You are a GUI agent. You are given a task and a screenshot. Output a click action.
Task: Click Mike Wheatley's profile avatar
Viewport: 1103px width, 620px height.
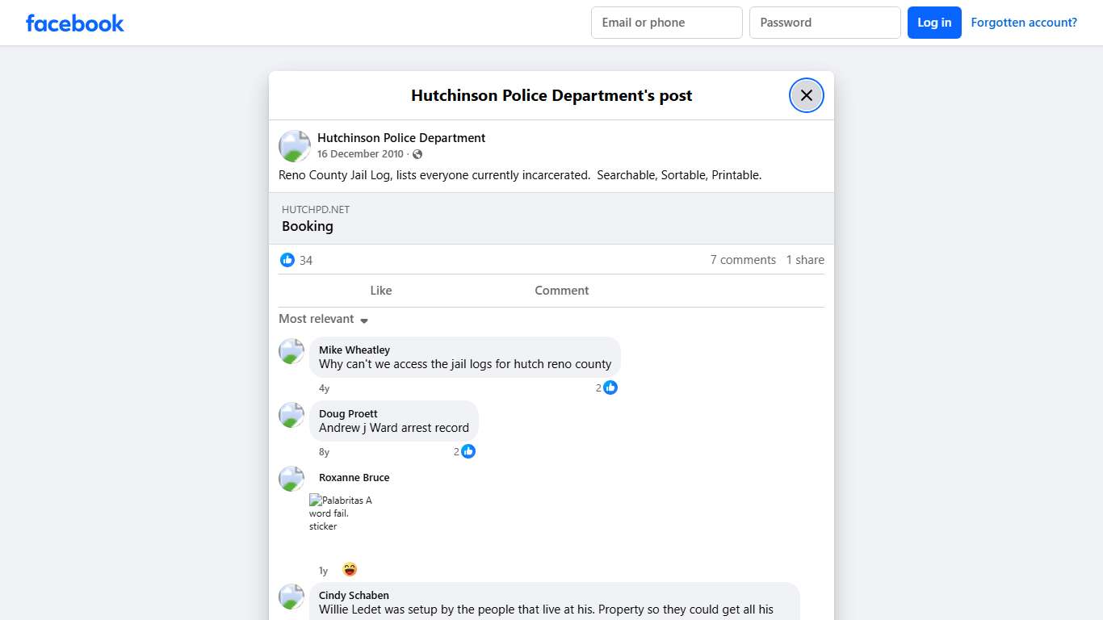[x=291, y=352]
